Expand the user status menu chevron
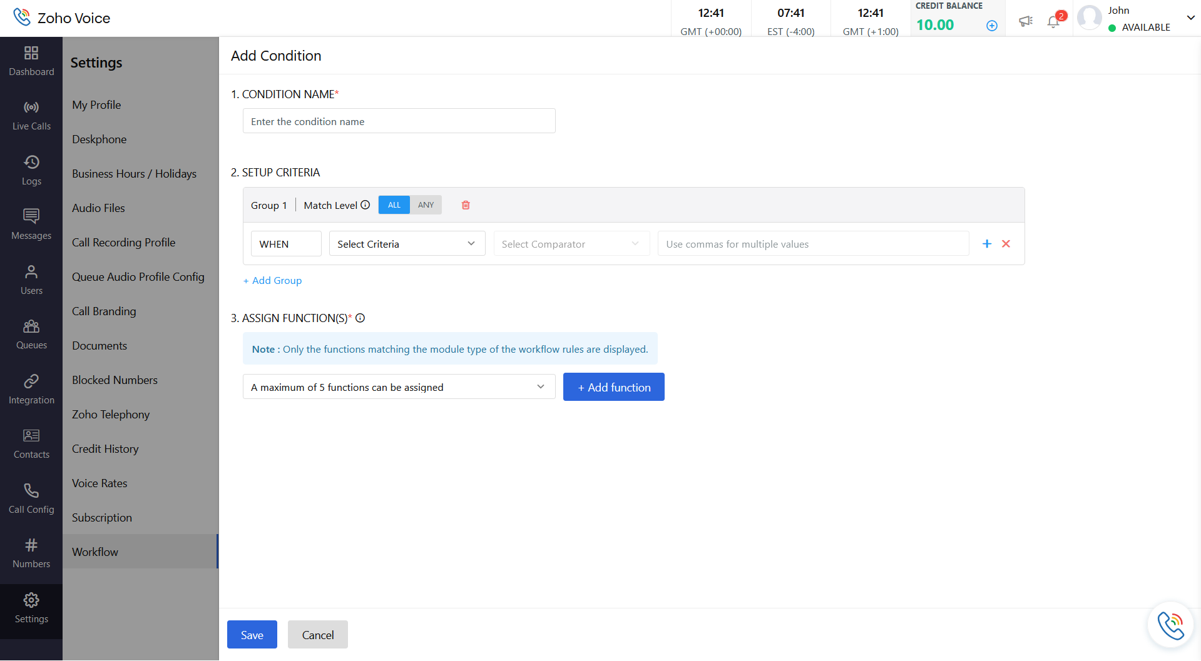1201x661 pixels. pyautogui.click(x=1191, y=18)
